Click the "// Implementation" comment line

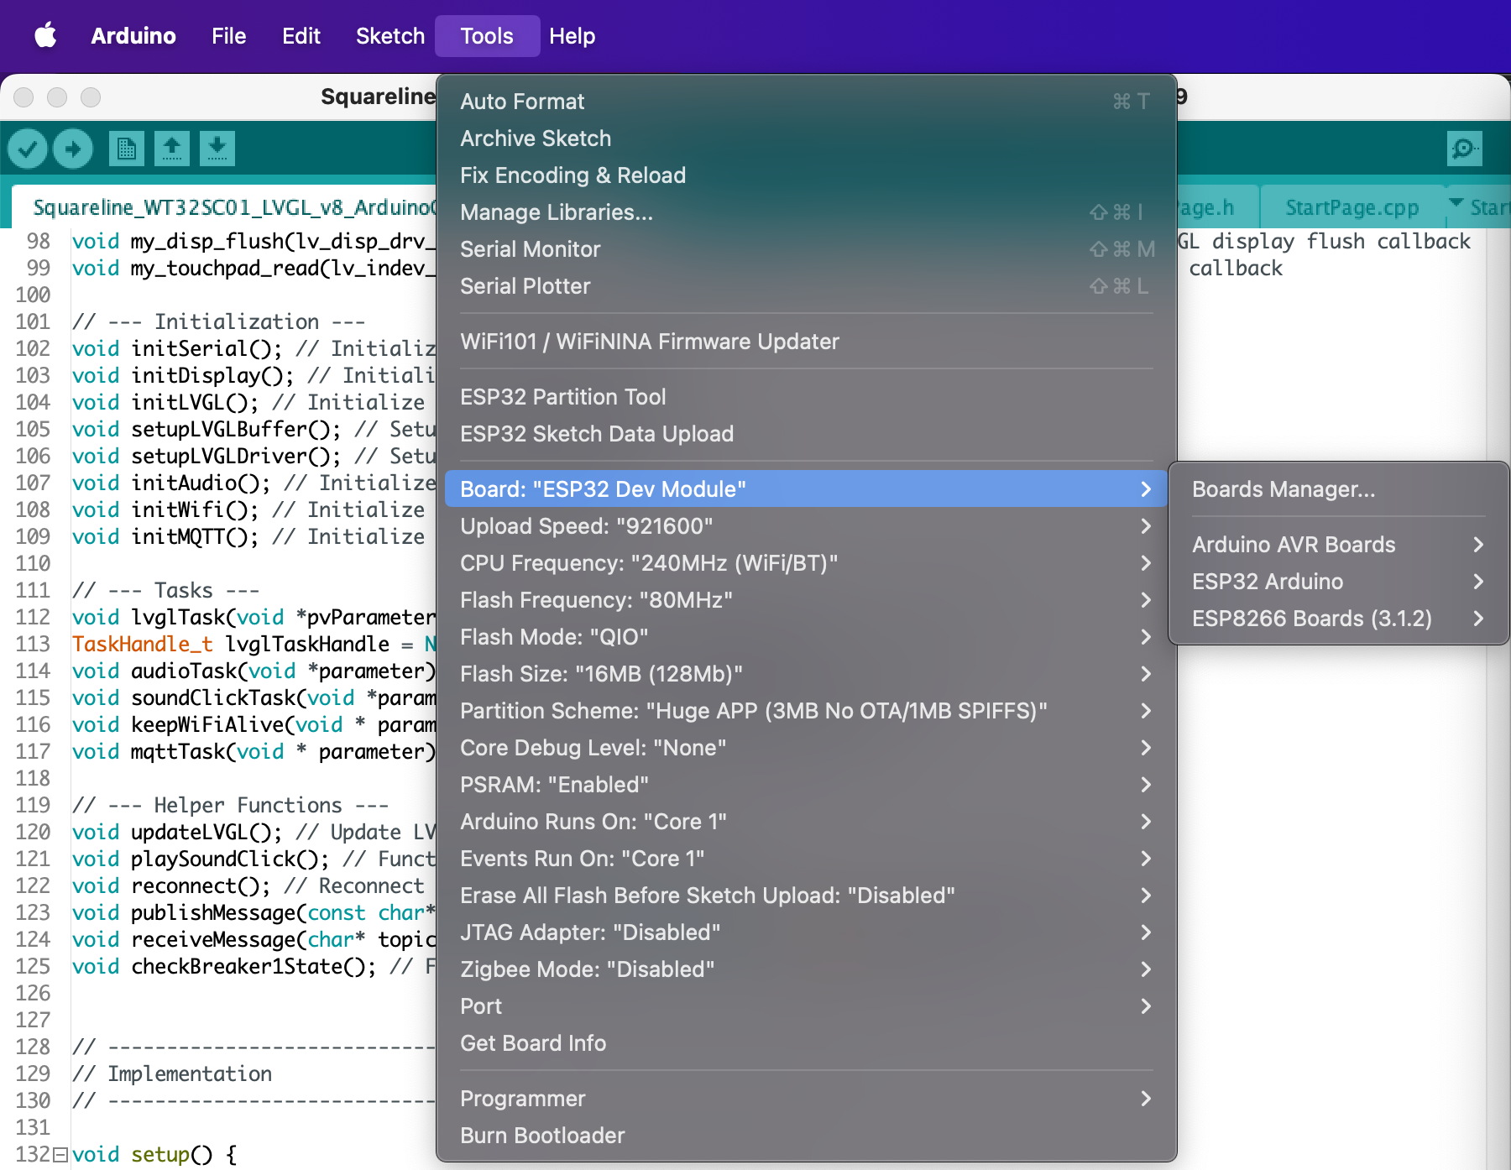172,1073
